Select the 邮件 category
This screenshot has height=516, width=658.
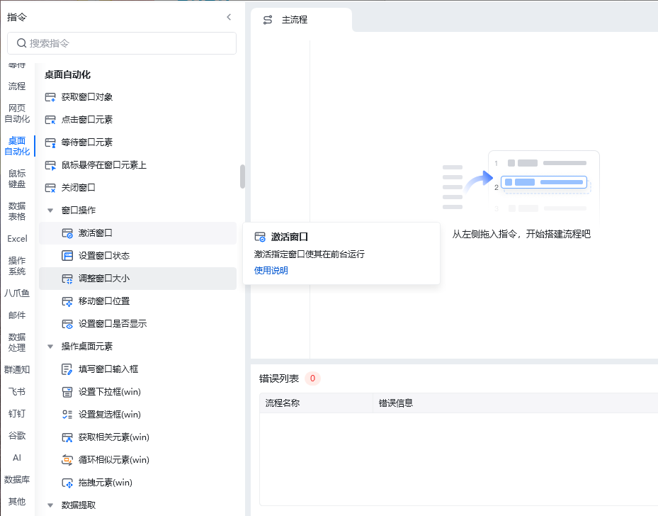17,315
